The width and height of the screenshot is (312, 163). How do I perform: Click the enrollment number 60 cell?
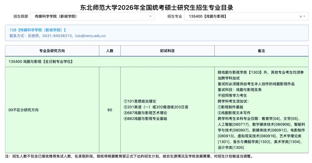(110, 110)
